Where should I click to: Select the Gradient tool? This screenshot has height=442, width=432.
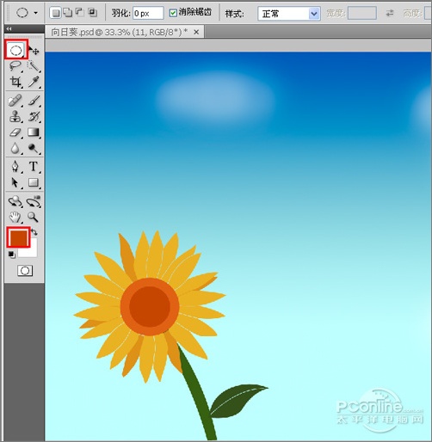tap(34, 132)
